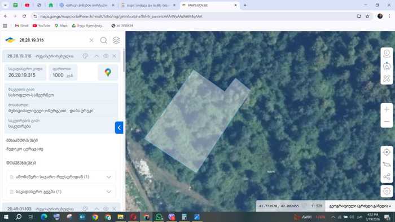
Task: Click the share map icon
Action: [x=387, y=177]
